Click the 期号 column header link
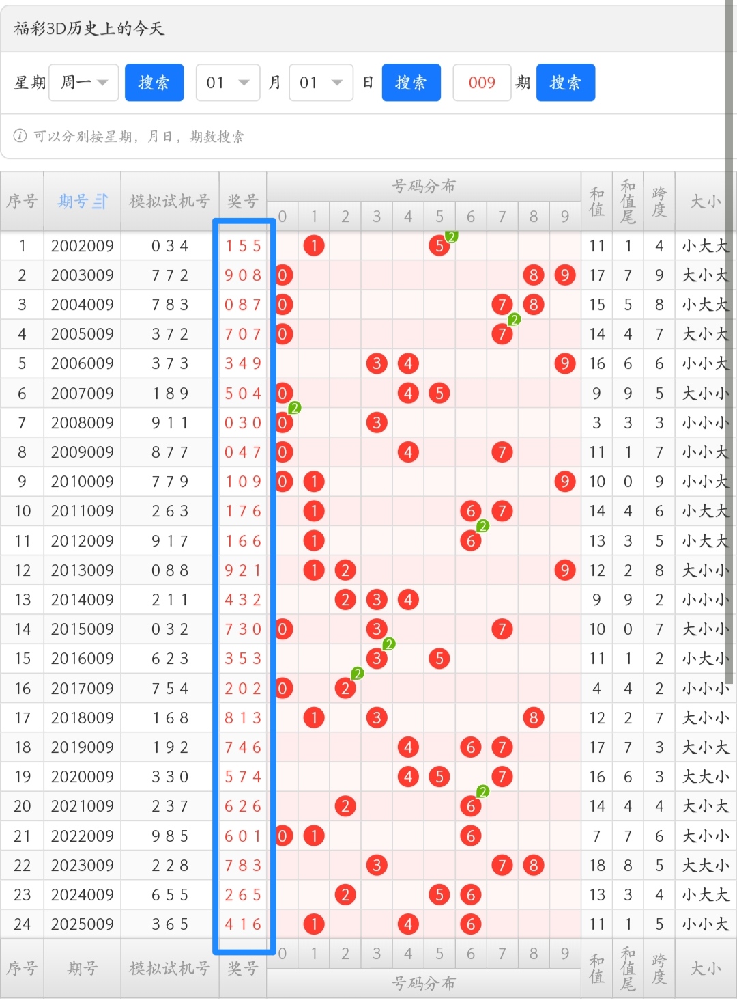 (73, 202)
